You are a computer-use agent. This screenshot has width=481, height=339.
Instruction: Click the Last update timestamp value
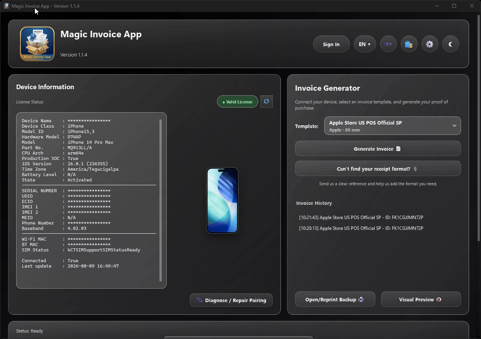pyautogui.click(x=93, y=266)
